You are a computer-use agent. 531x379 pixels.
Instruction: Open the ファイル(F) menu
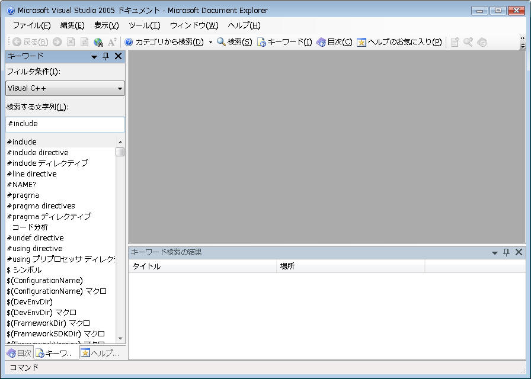pyautogui.click(x=31, y=25)
